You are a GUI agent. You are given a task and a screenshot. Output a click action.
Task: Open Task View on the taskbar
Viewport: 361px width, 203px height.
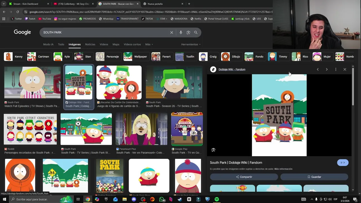tap(78, 199)
